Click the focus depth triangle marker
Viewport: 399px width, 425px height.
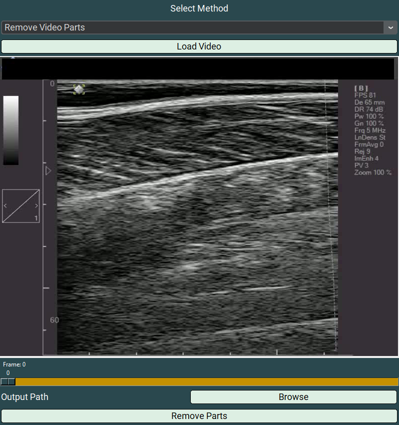pos(48,171)
